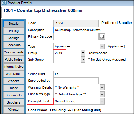Open the Group dropdown arrow next to 2040
This screenshot has height=114, width=134.
[x=83, y=53]
